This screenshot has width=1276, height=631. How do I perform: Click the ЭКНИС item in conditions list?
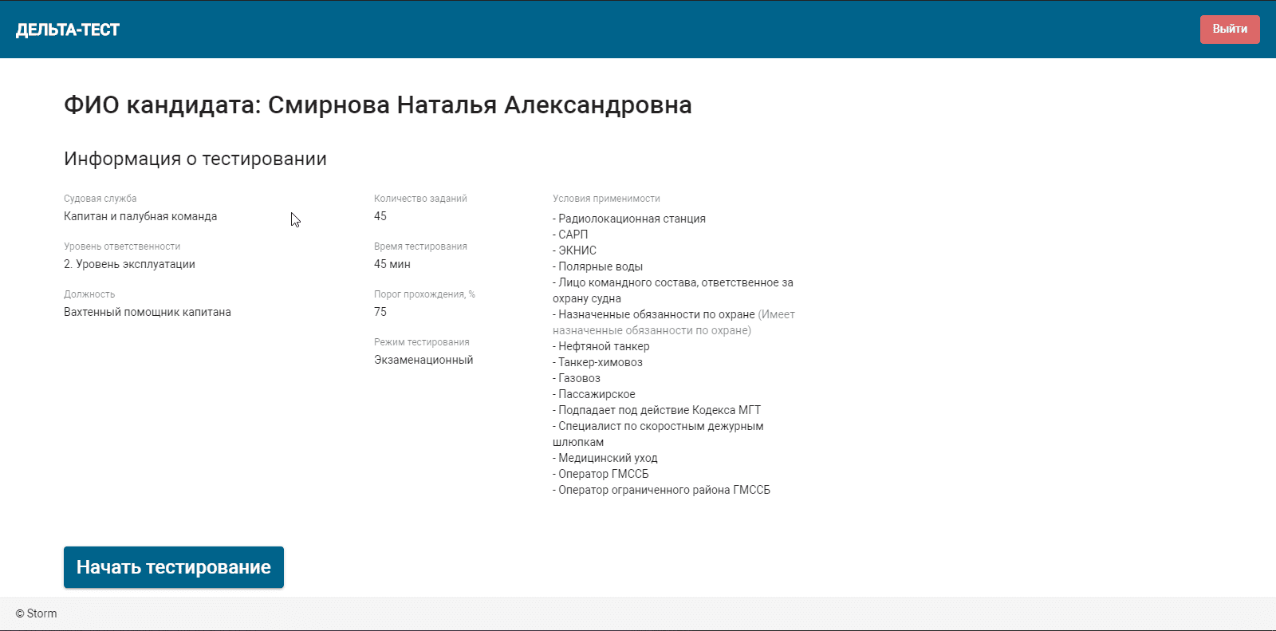pos(577,250)
